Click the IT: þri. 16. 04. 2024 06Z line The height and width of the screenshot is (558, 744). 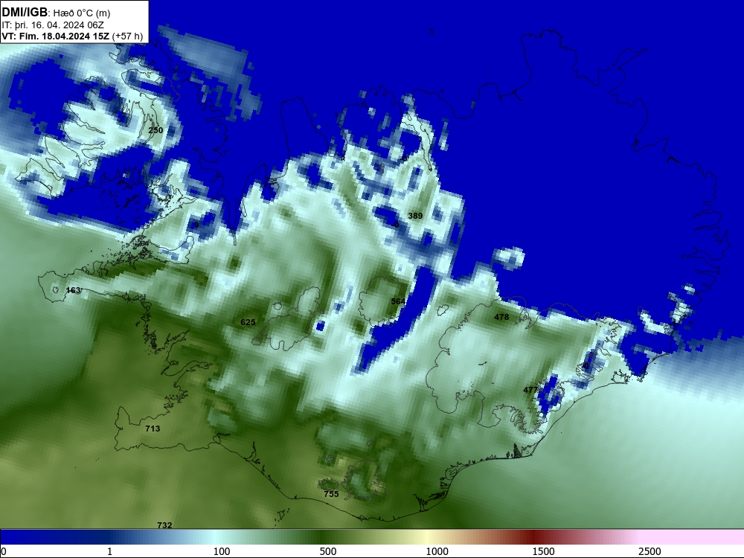pos(53,25)
